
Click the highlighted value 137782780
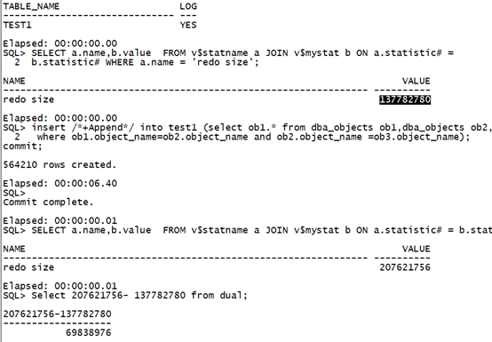405,99
